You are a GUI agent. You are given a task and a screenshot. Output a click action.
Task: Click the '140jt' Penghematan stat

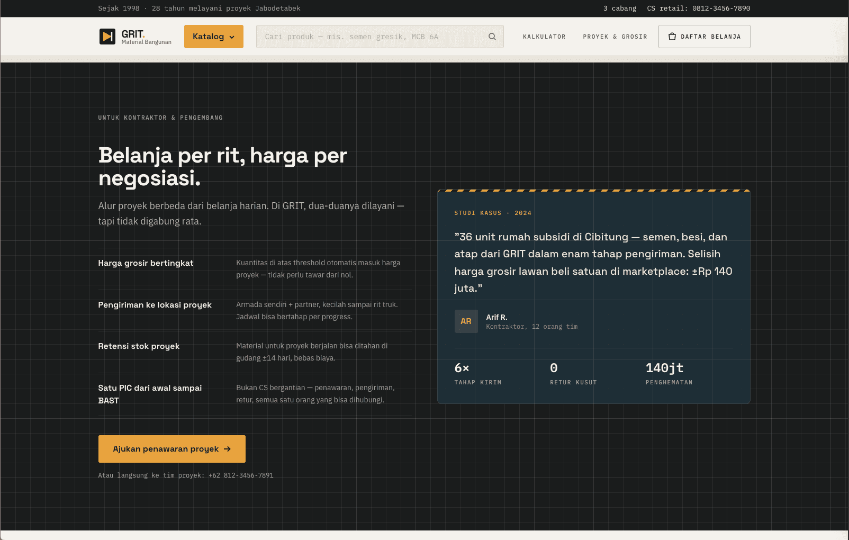(669, 374)
